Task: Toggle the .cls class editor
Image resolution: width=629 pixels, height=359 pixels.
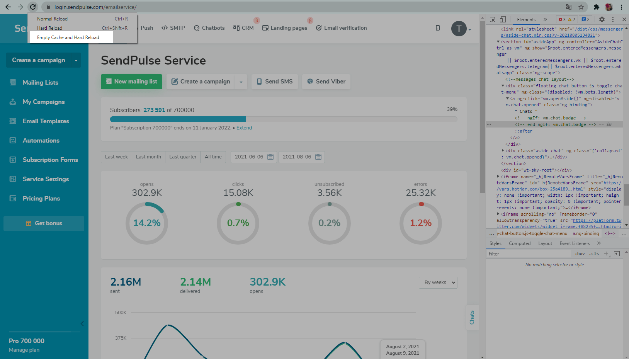Action: (x=594, y=254)
